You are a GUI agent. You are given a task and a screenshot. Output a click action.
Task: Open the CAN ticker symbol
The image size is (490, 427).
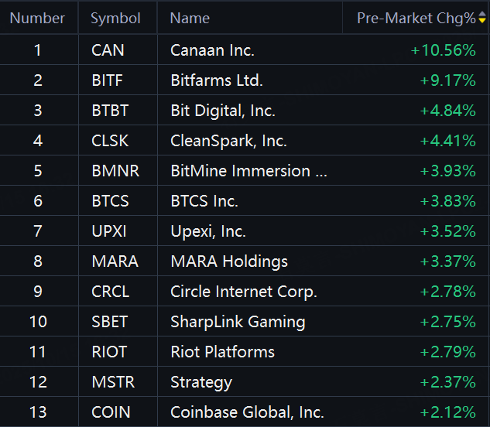point(108,50)
